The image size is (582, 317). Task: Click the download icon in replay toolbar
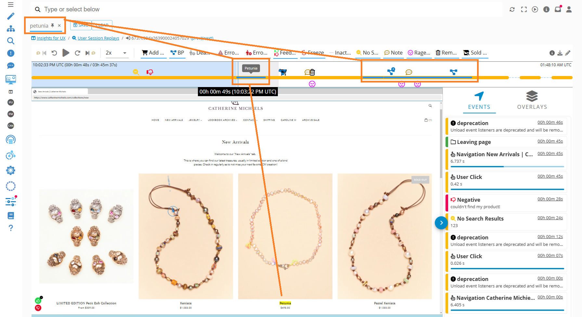tap(560, 53)
